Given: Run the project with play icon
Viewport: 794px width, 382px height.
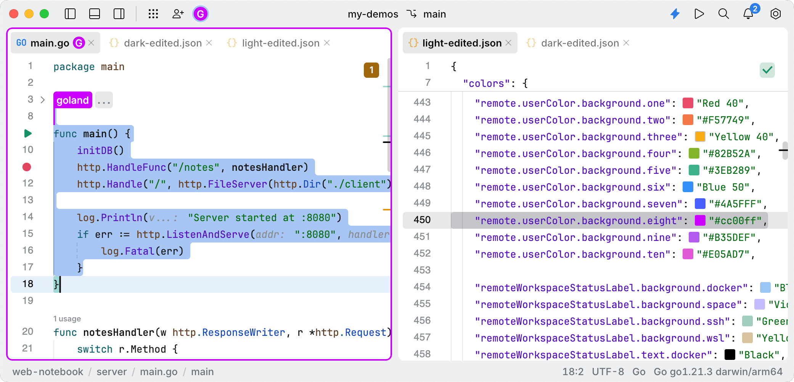Looking at the screenshot, I should tap(699, 14).
